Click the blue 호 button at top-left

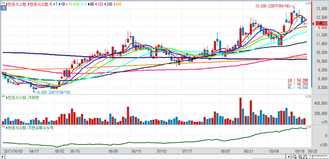pyautogui.click(x=4, y=8)
